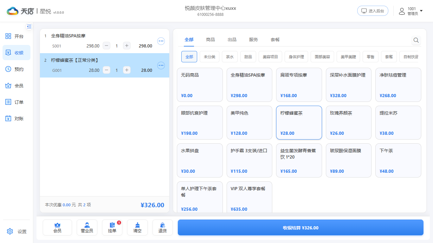Increase quantity of 柠檬蜂蜜茶
The width and height of the screenshot is (433, 243).
tap(127, 70)
